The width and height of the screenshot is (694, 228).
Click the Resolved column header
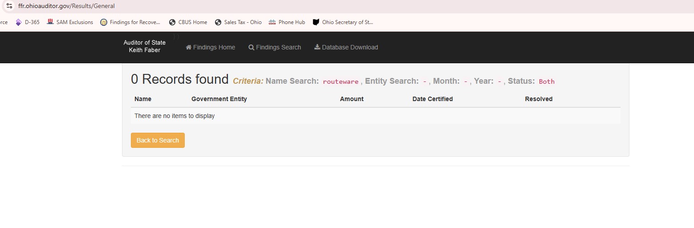539,99
